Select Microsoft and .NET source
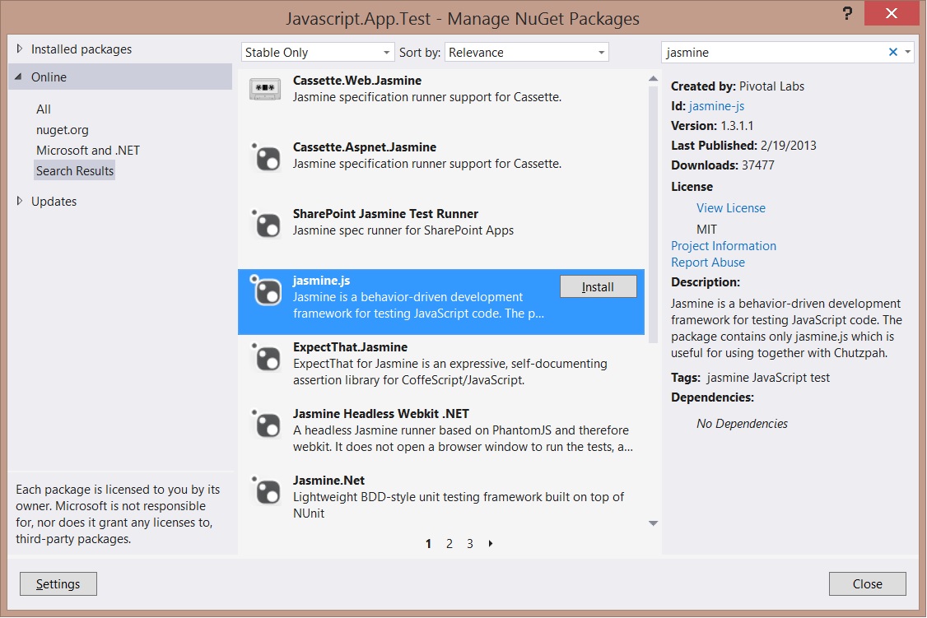927x618 pixels. [x=88, y=150]
